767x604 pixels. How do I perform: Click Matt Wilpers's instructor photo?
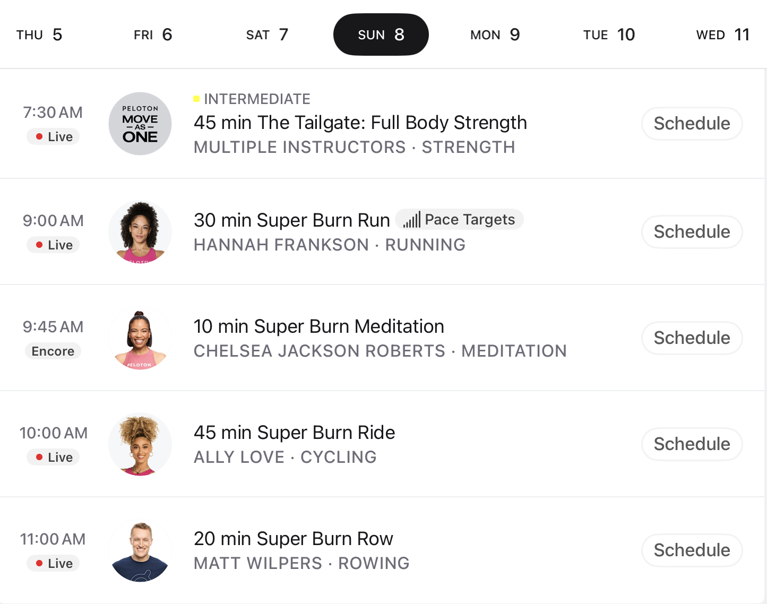pyautogui.click(x=140, y=550)
